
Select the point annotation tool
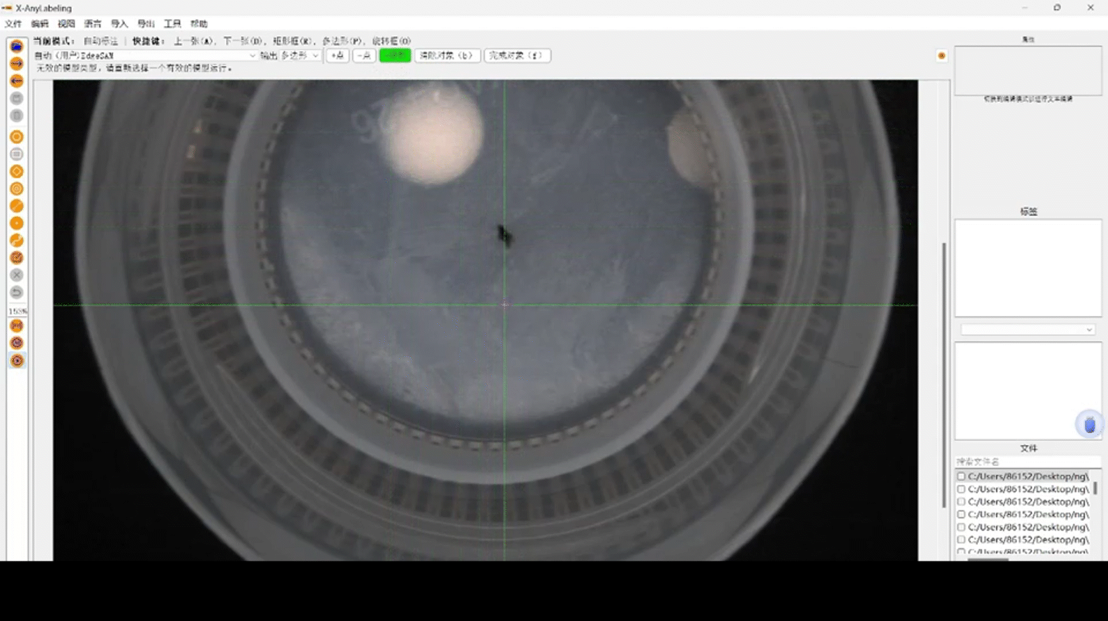point(17,223)
